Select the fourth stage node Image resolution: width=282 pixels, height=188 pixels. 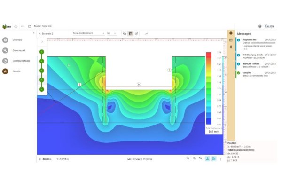[x=42, y=80]
